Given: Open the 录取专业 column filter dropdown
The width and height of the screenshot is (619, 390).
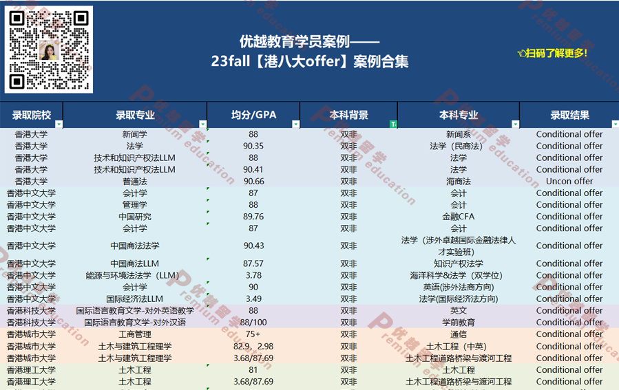Looking at the screenshot, I should (x=202, y=124).
